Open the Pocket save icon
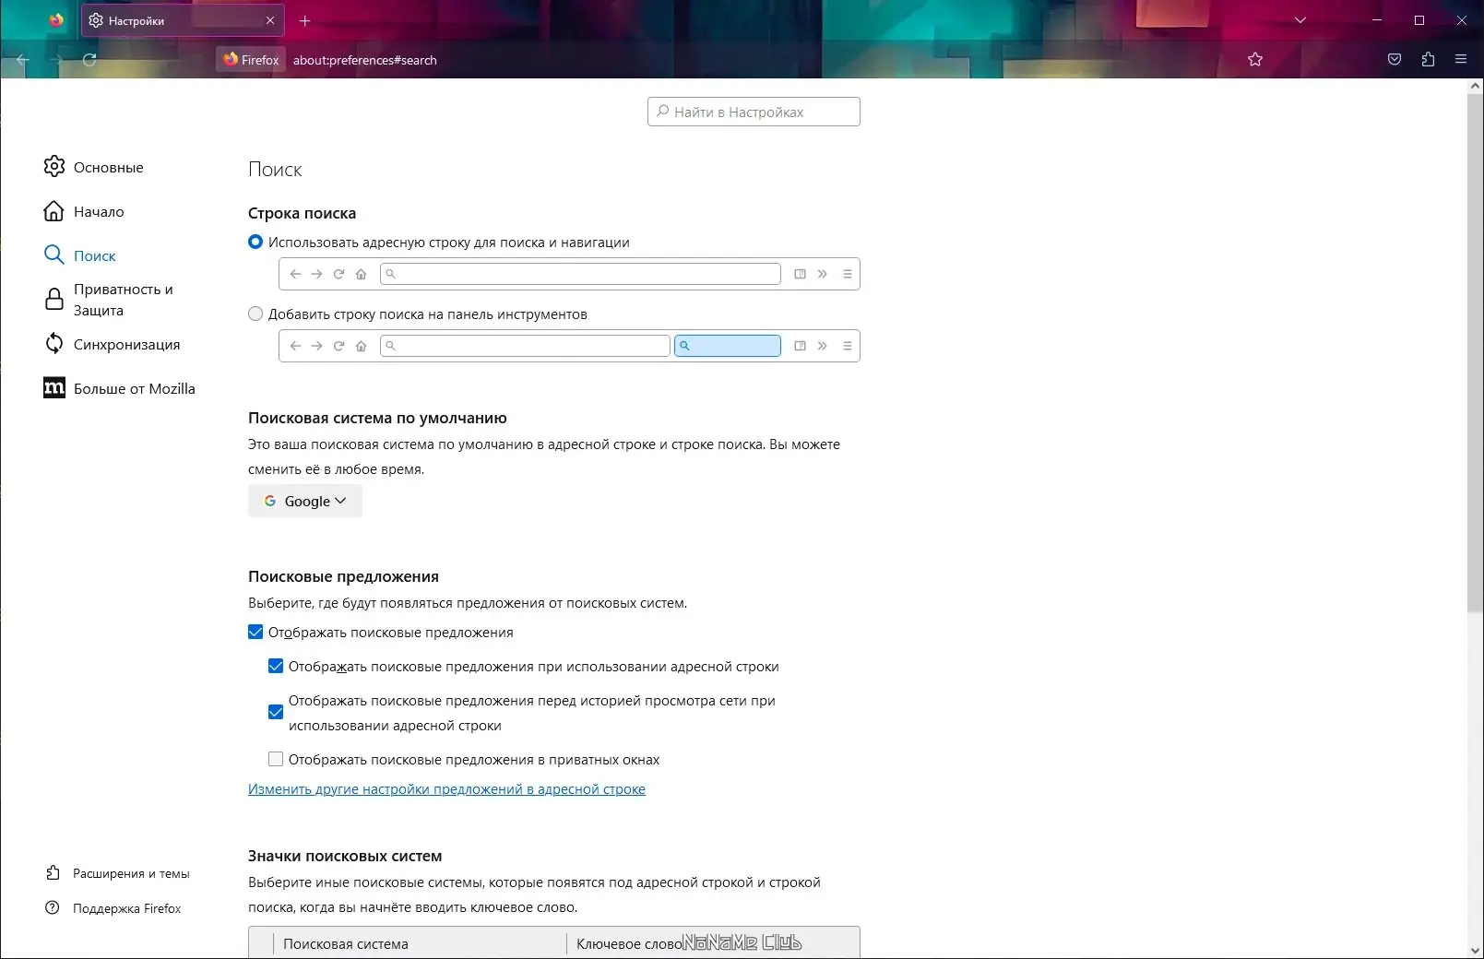Viewport: 1484px width, 959px height. [x=1395, y=60]
